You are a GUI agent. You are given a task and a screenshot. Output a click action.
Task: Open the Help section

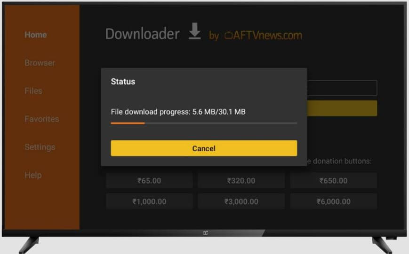(x=33, y=175)
